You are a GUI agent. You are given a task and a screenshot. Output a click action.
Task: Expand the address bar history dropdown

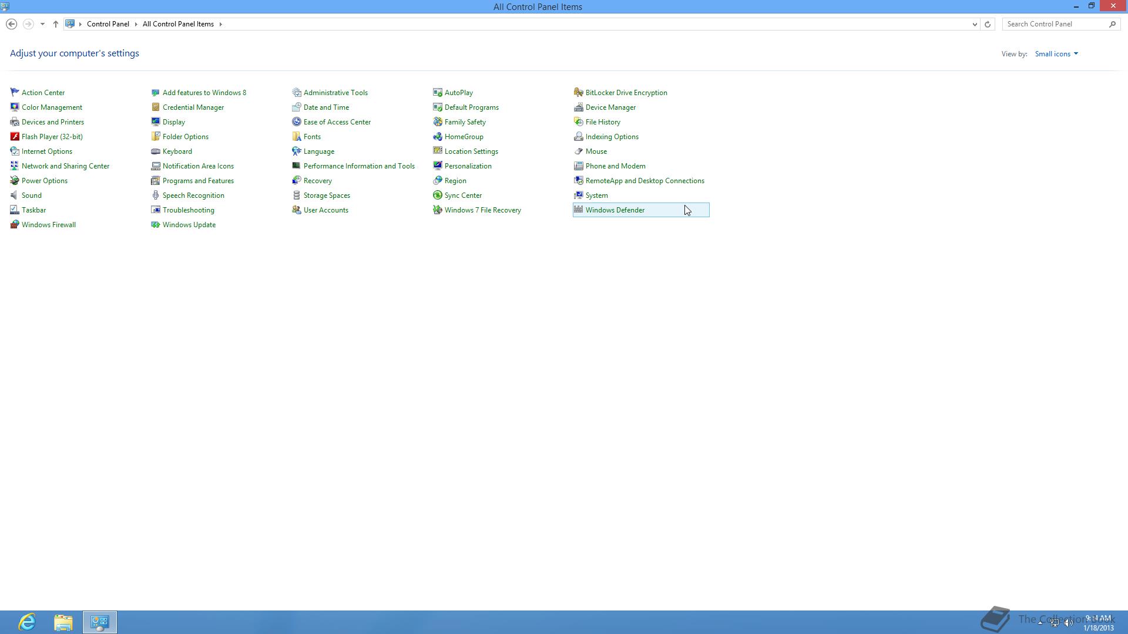point(975,24)
